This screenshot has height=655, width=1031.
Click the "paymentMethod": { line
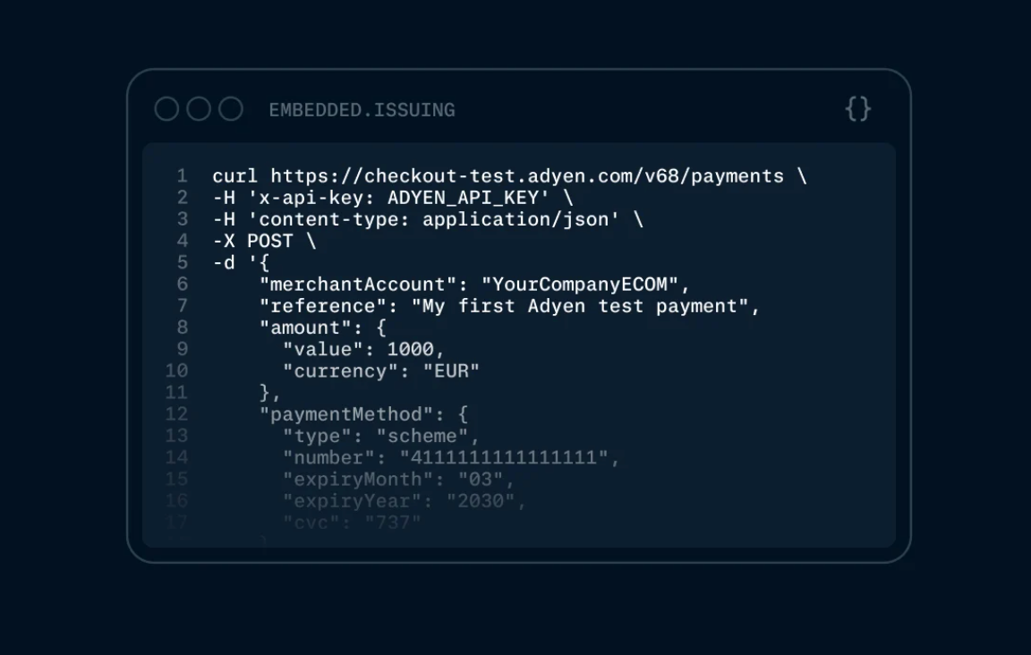[363, 414]
